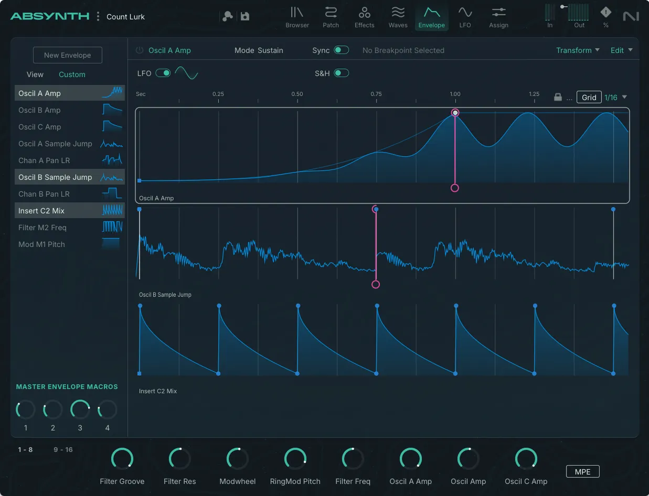This screenshot has height=496, width=649.
Task: Select the LFO view
Action: point(465,17)
